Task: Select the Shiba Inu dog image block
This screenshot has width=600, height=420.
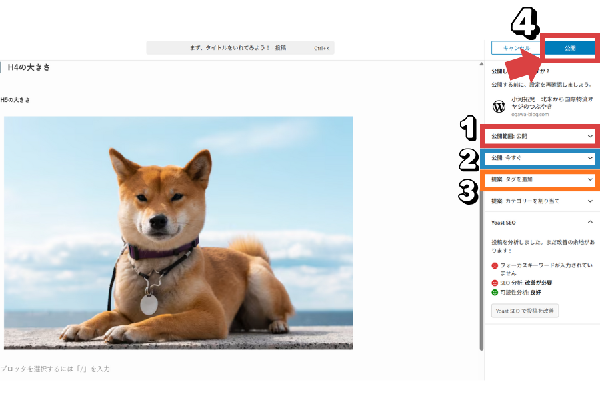Action: tap(179, 233)
